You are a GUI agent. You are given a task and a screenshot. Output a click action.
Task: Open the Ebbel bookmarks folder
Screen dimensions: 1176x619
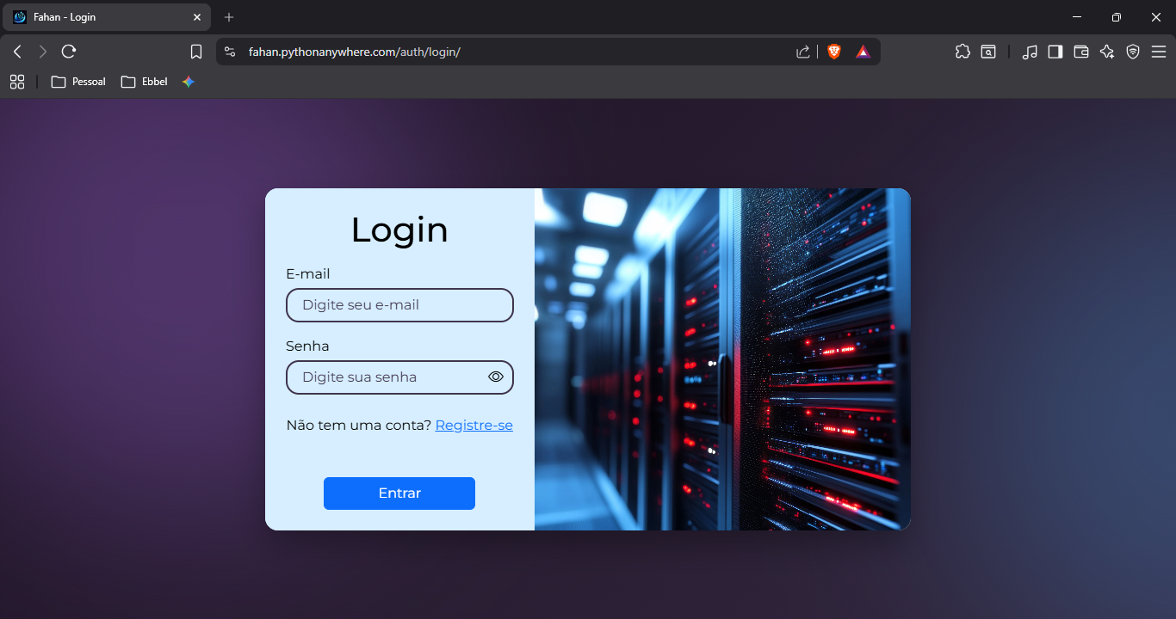(x=145, y=82)
